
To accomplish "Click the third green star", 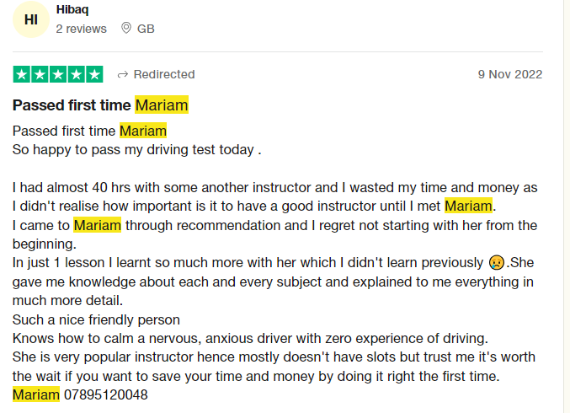I will 58,74.
